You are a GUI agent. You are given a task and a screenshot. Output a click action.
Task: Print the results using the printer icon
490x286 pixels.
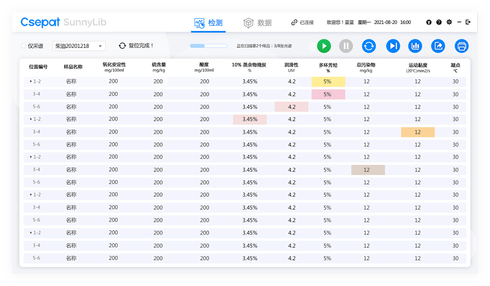click(462, 46)
